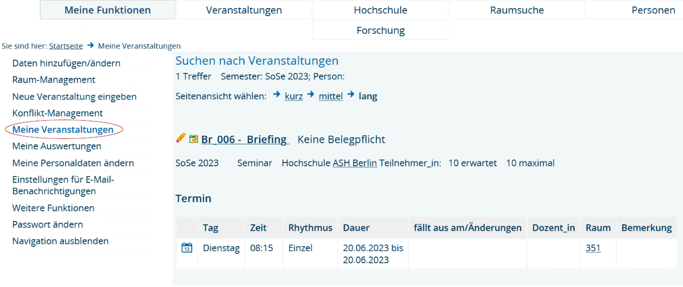Click the calendar icon next to Br_006 Briefing

click(194, 139)
